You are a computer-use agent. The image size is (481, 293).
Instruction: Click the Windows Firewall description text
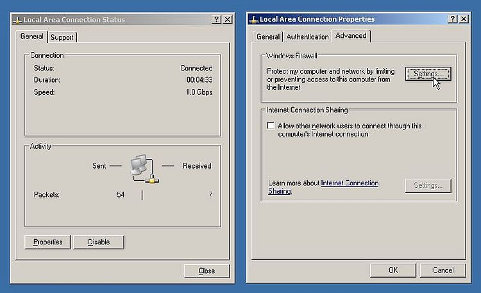[x=331, y=79]
